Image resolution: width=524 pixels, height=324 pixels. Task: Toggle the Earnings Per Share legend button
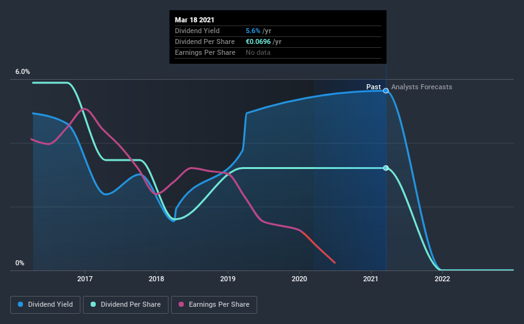pos(214,305)
